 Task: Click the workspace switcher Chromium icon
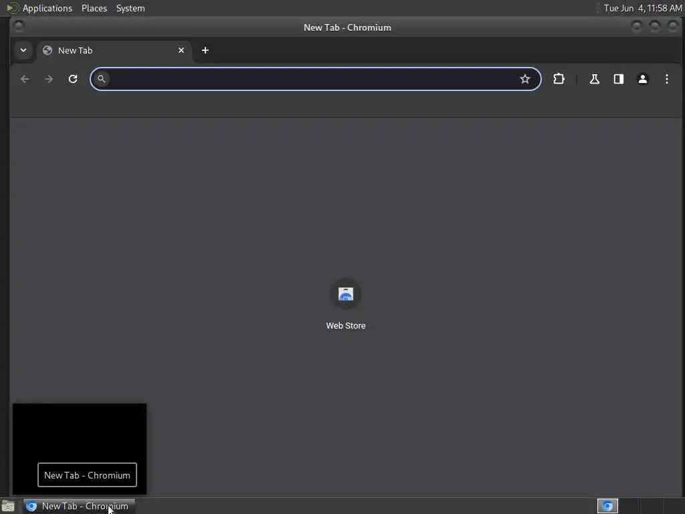(x=607, y=506)
